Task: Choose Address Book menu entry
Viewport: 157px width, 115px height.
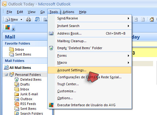Action: pos(89,33)
